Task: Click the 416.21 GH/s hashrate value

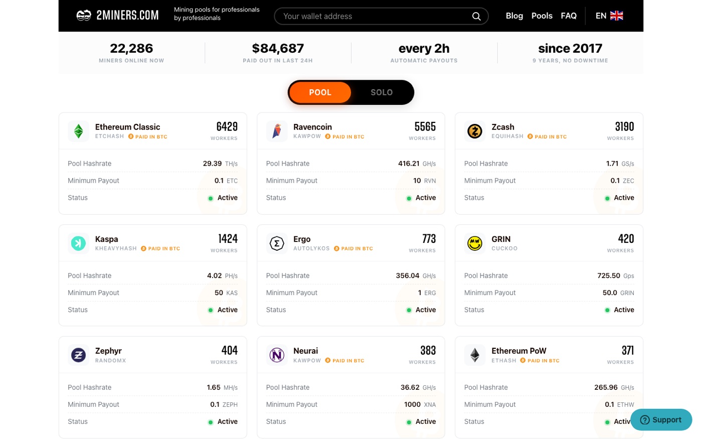Action: 417,164
